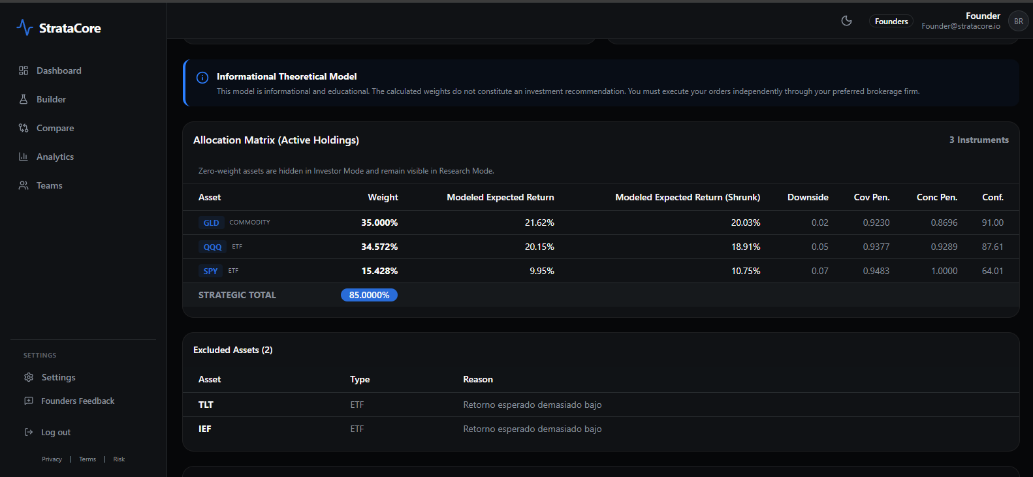Open the Dashboard menu item
This screenshot has width=1033, height=477.
tap(59, 70)
